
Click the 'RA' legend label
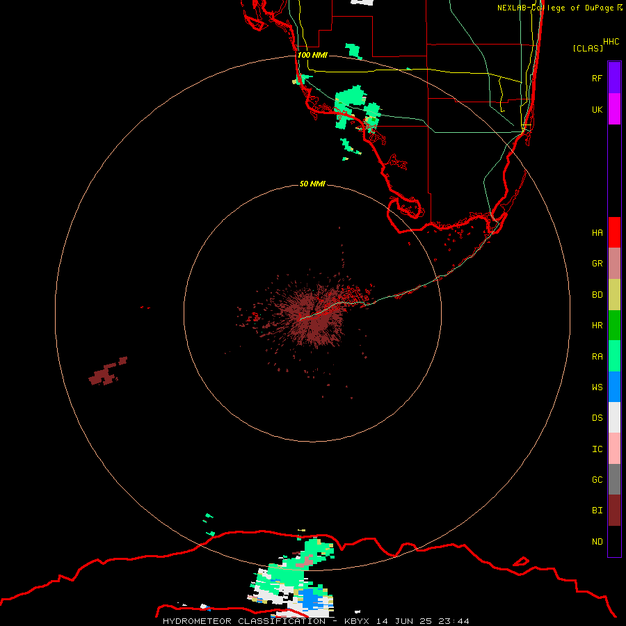tap(597, 357)
